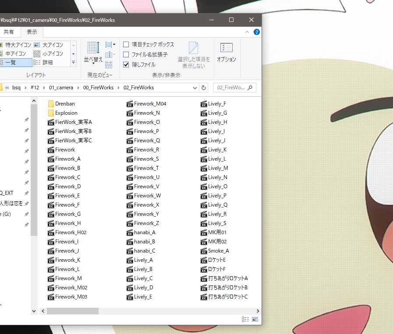393x334 pixels.
Task: Choose List (一覧) layout
Action: (x=16, y=62)
